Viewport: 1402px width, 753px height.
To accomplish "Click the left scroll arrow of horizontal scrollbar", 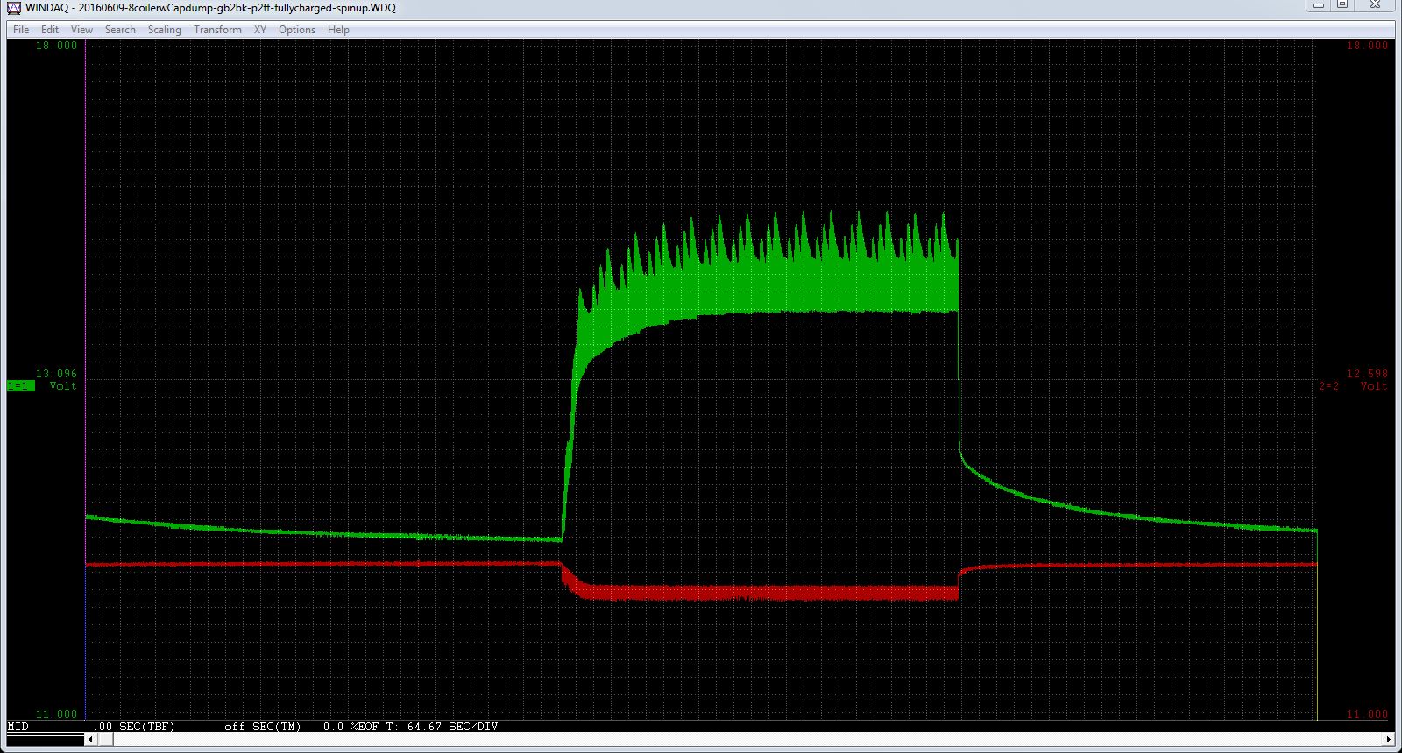I will 90,740.
